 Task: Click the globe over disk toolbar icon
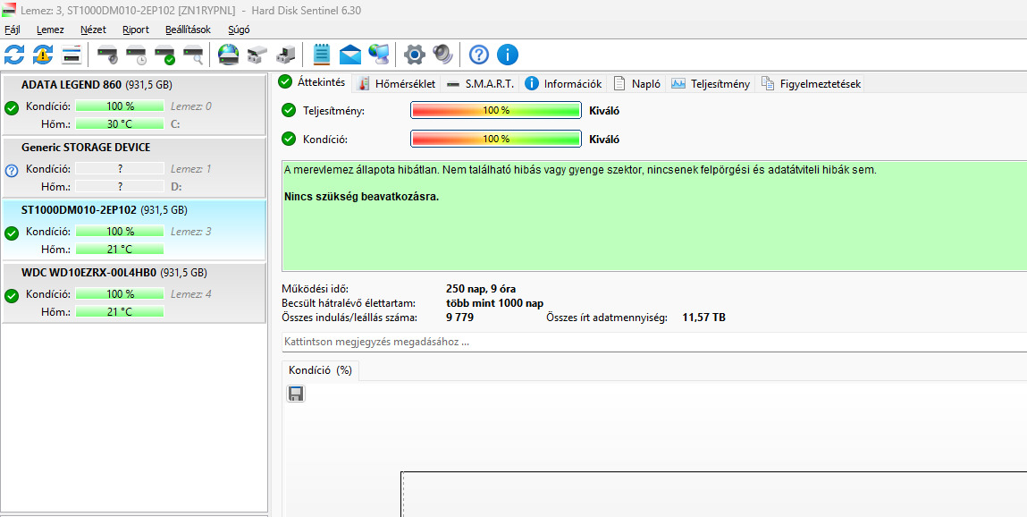tap(229, 55)
